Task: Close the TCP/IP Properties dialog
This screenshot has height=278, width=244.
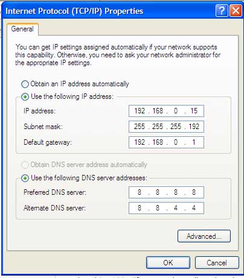Action: coord(236,11)
